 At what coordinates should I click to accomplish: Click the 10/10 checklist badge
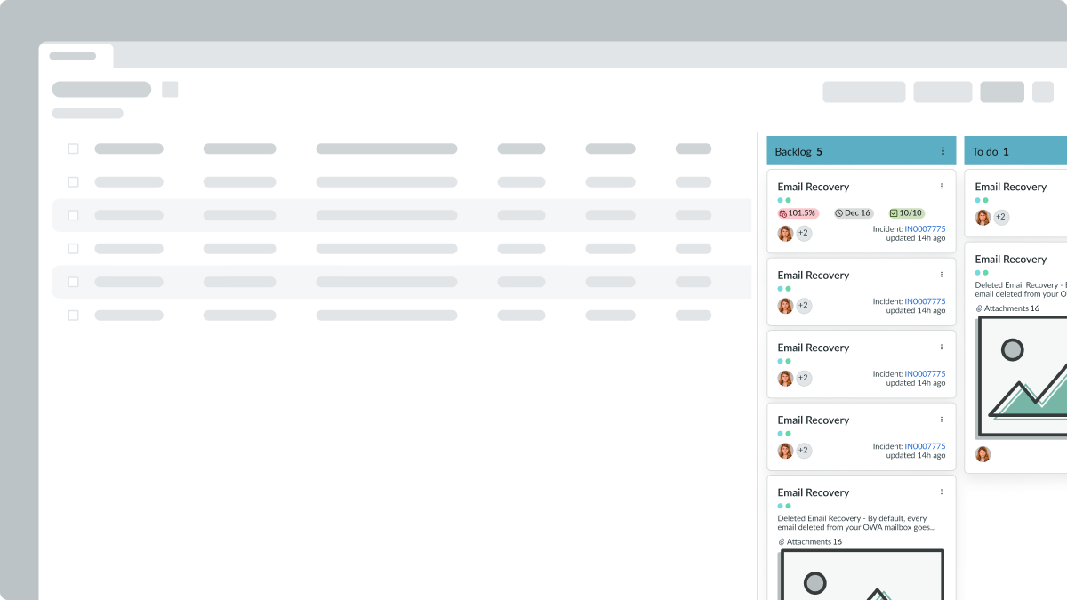906,213
